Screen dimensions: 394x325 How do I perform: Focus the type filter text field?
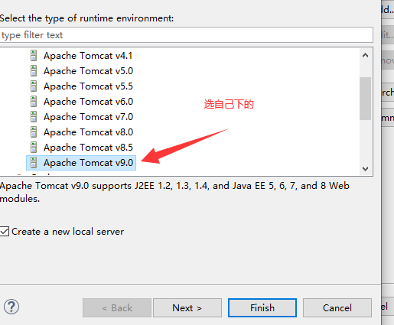[x=187, y=35]
